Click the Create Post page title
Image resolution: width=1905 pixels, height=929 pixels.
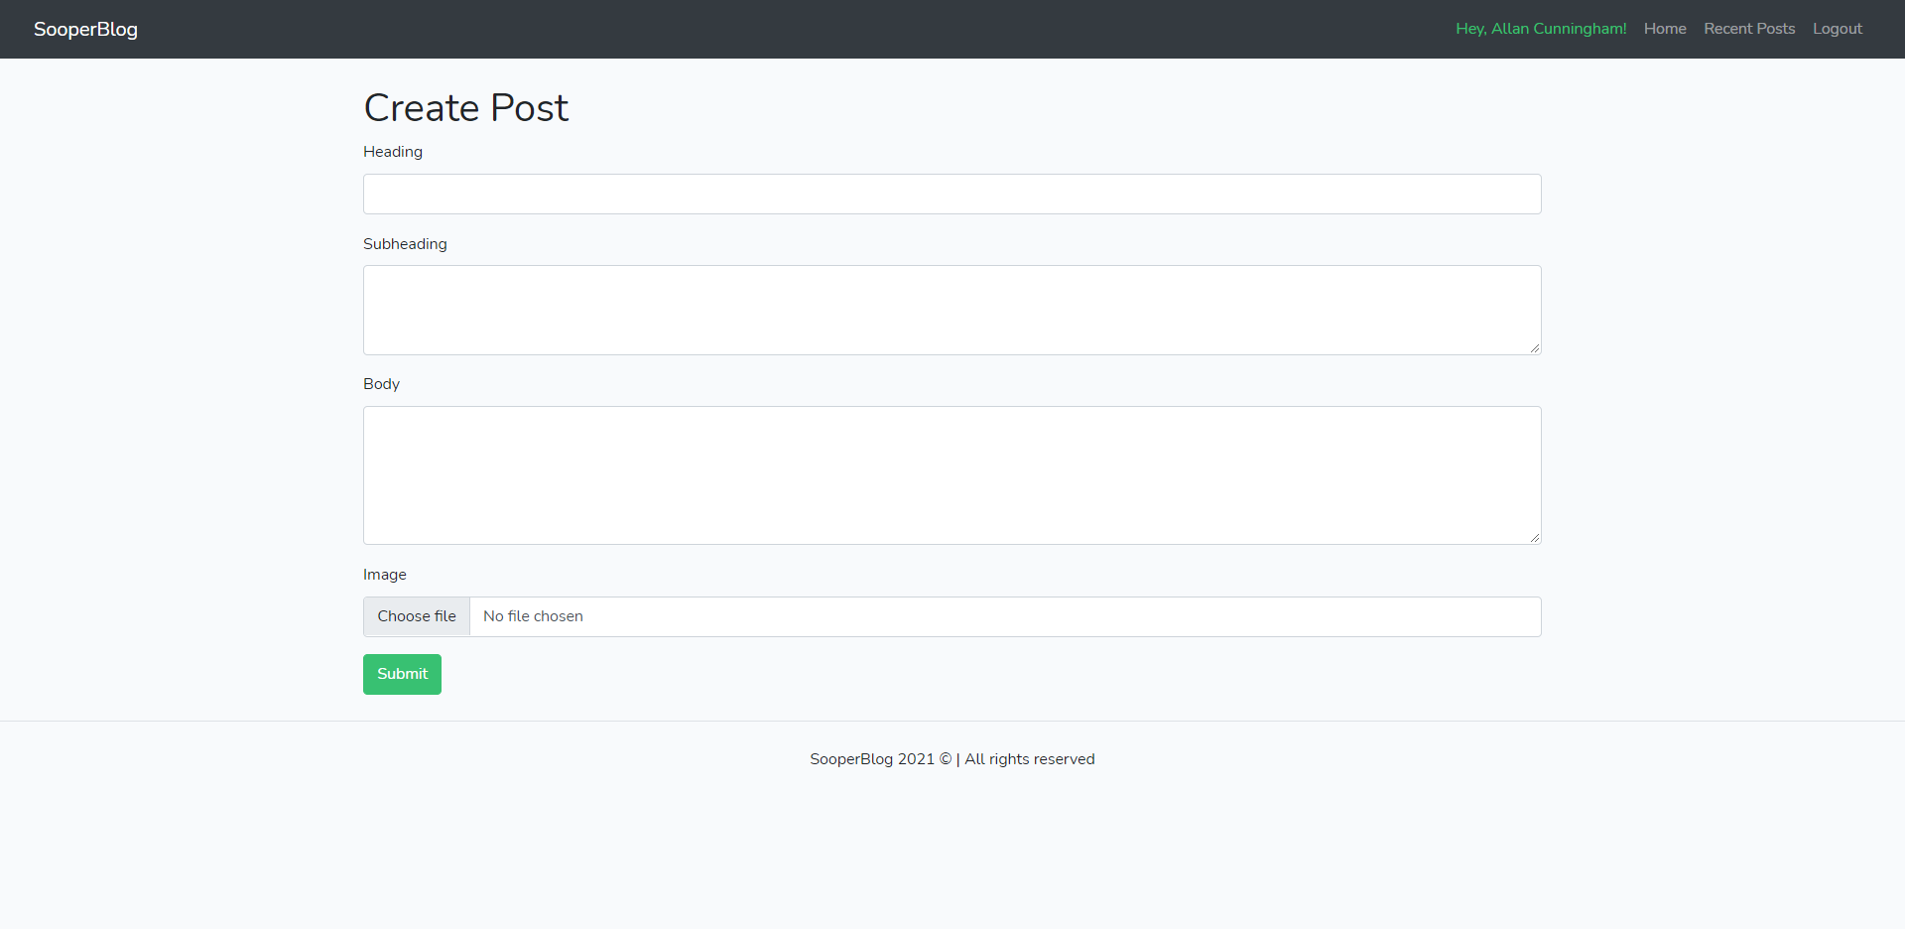coord(465,107)
